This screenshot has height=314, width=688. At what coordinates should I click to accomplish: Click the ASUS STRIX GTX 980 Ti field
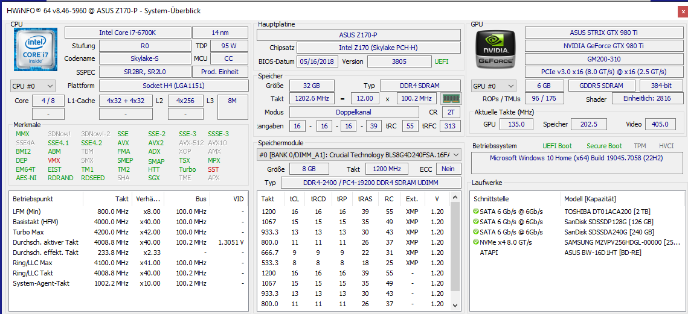(603, 33)
